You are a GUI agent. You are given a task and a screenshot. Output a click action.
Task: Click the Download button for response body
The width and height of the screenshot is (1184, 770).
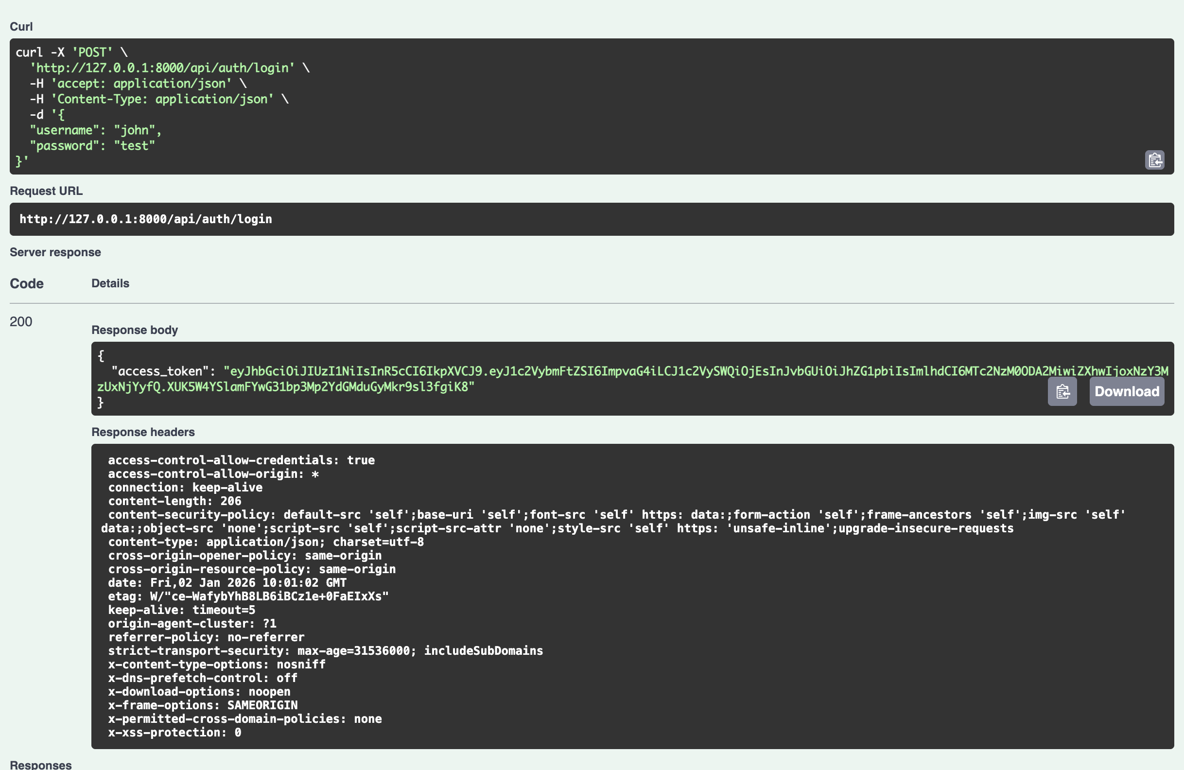click(x=1126, y=391)
